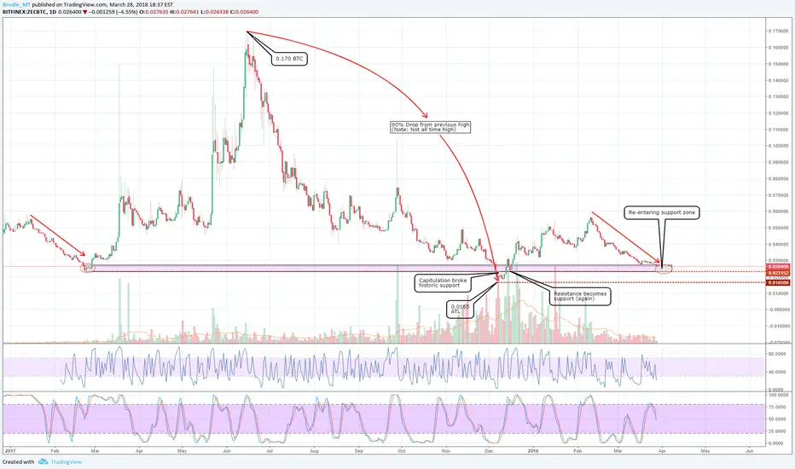Click the Dec label on time axis

[x=489, y=450]
